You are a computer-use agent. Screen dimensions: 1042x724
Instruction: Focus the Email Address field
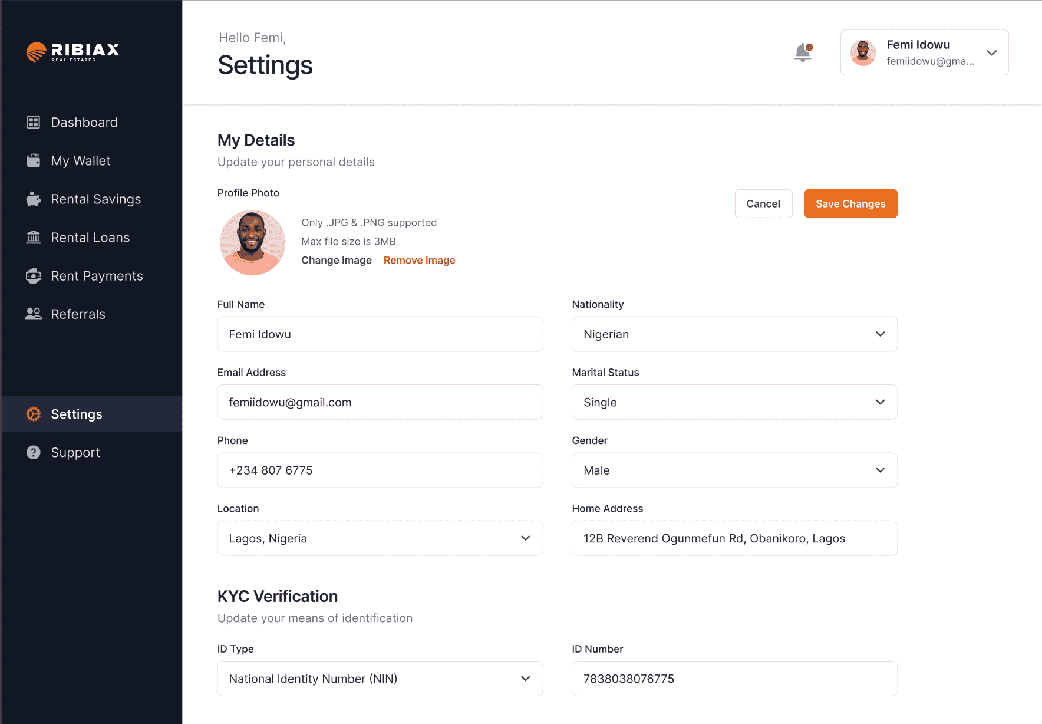[x=380, y=402]
